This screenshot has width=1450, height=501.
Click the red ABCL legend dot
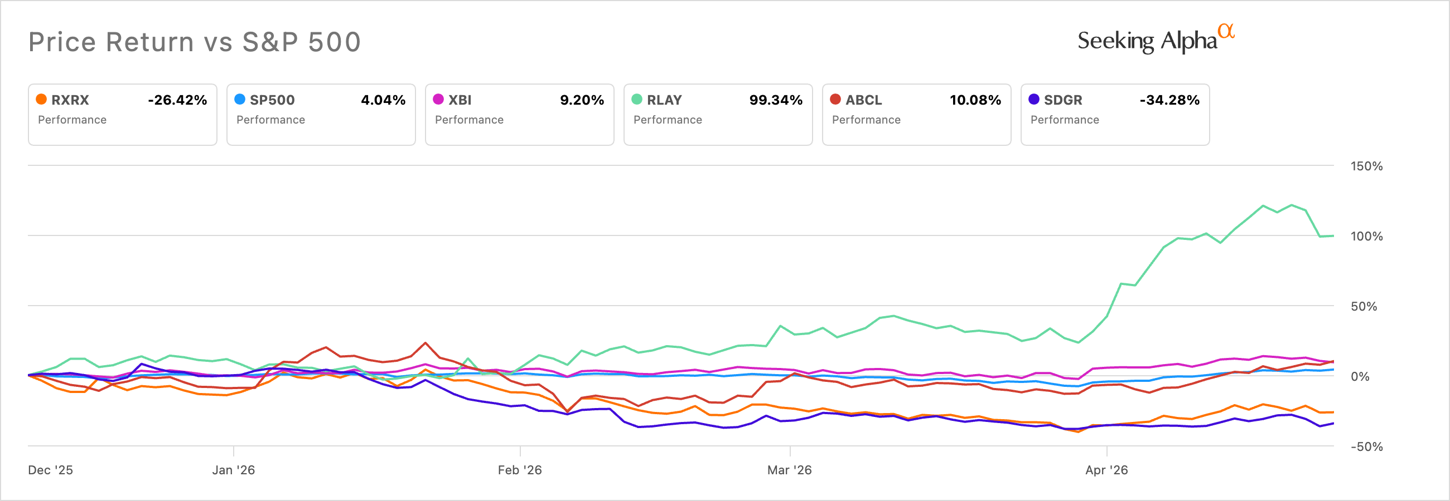pos(835,100)
